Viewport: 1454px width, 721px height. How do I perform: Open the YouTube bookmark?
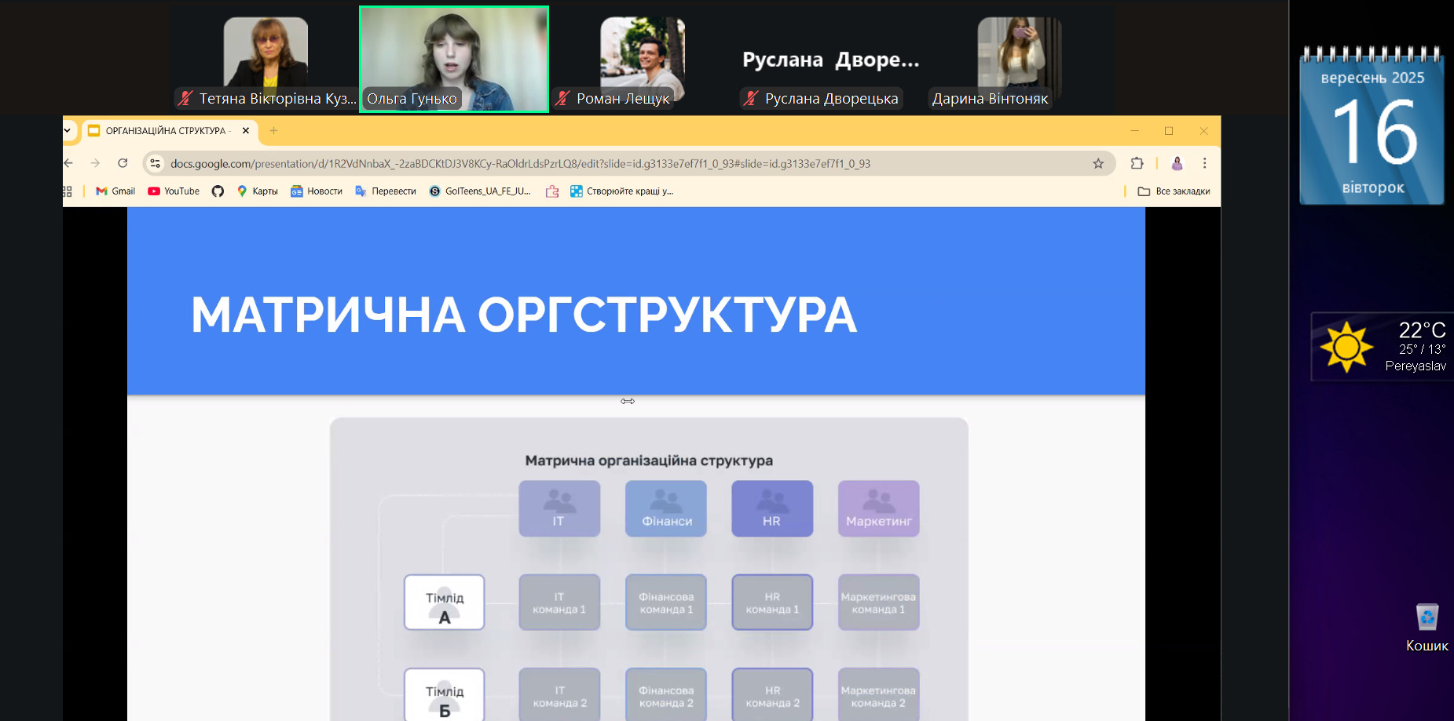174,191
